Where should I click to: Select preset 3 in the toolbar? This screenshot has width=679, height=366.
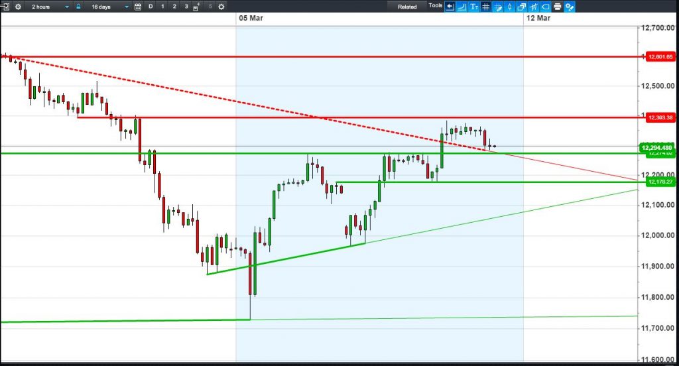(x=186, y=7)
